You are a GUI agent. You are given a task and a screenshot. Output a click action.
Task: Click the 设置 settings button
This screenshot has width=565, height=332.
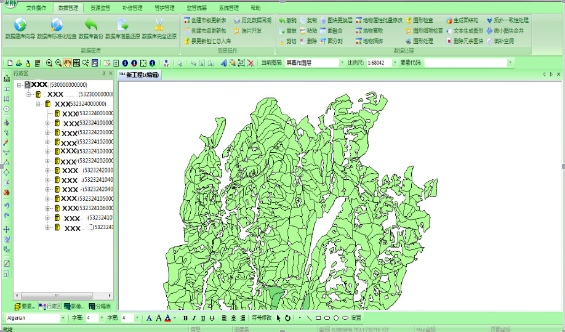coord(356,318)
